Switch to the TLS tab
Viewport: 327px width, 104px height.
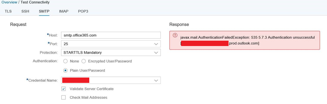pyautogui.click(x=8, y=11)
